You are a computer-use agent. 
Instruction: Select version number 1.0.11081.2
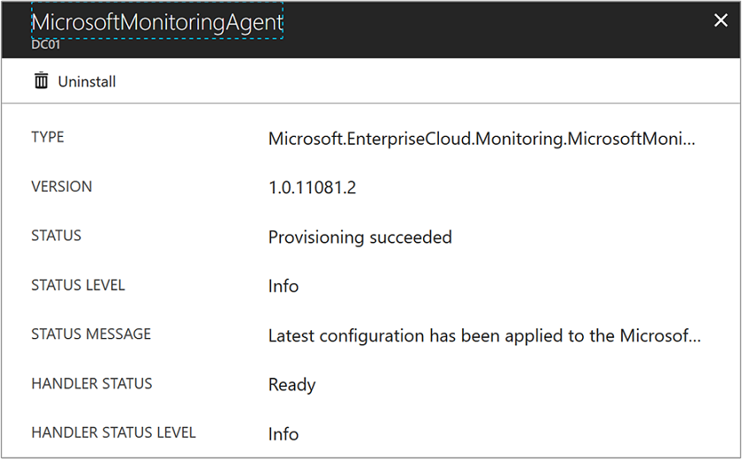(x=312, y=188)
